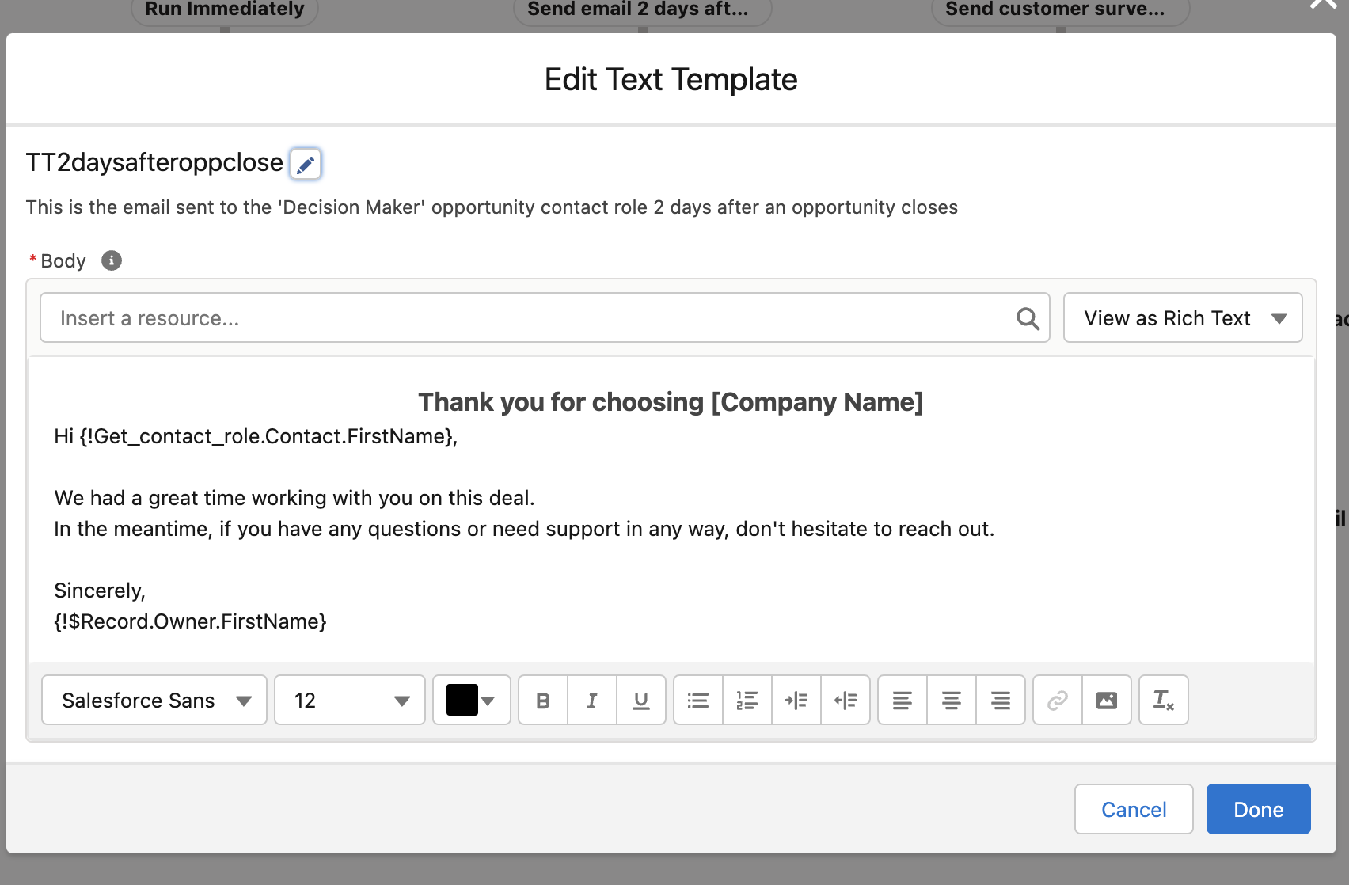Insert a numbered list
1349x885 pixels.
click(x=747, y=701)
